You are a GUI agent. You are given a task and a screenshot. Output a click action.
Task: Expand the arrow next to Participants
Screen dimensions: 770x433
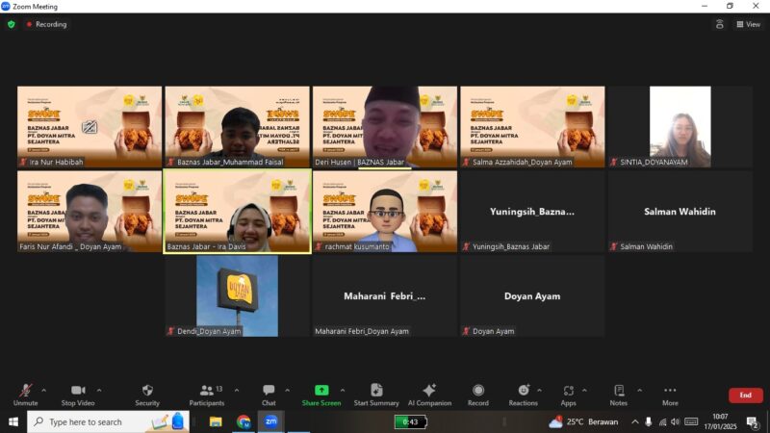[x=232, y=390]
